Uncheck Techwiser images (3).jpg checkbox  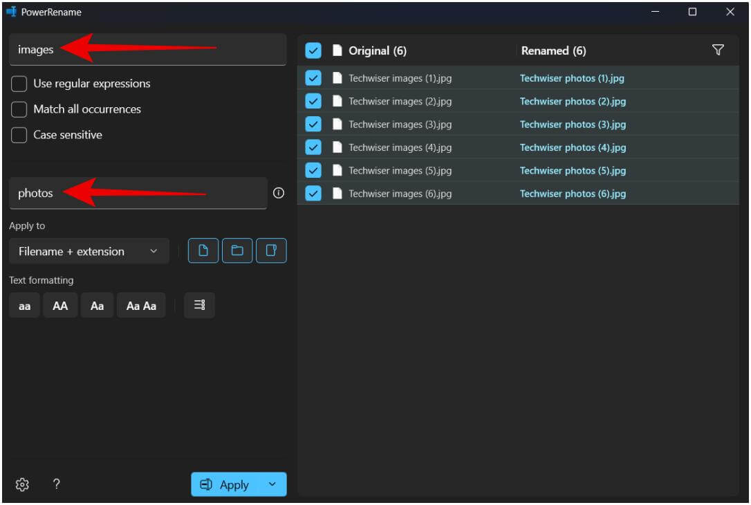[x=313, y=124]
